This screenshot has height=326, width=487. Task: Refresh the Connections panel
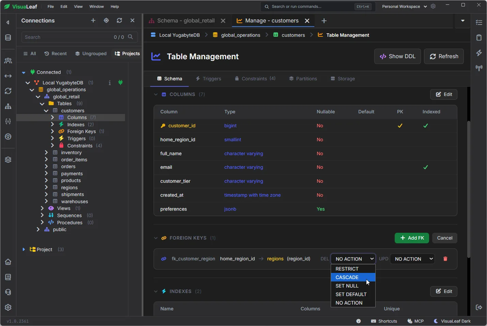[x=119, y=20]
